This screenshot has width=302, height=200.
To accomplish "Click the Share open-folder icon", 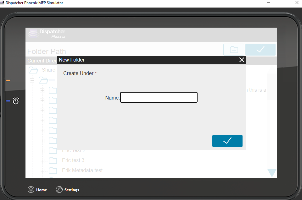I will [33, 70].
